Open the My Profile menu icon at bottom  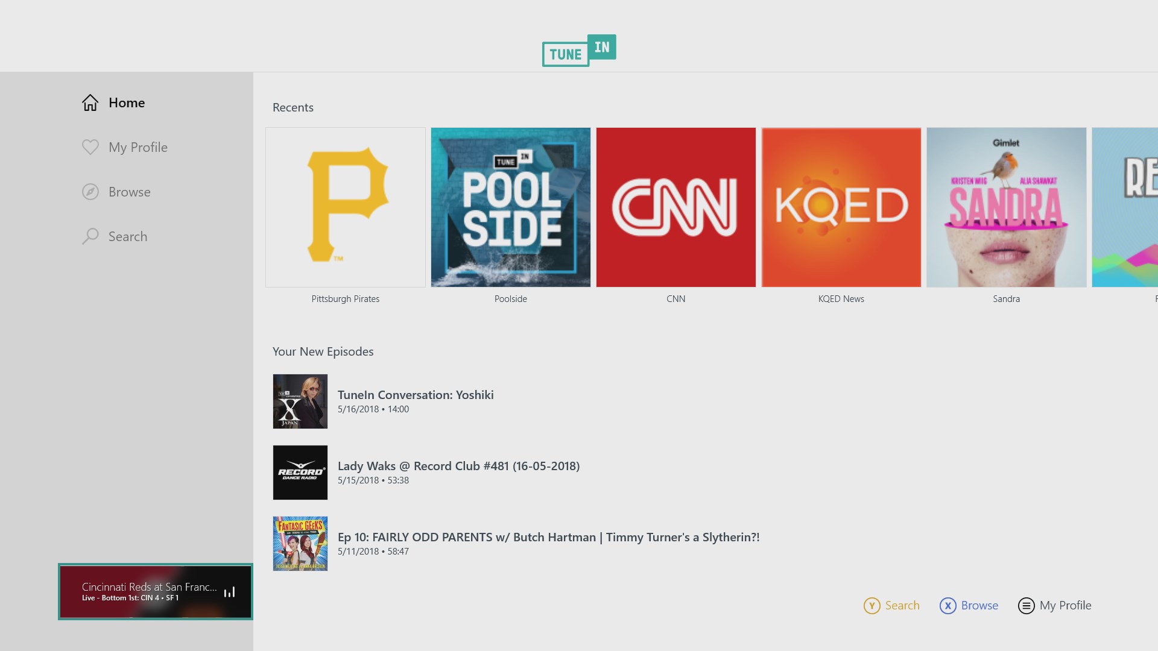point(1027,606)
